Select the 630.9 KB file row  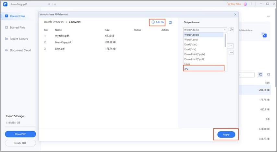254,110
